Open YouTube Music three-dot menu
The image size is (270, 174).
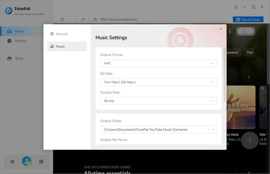coord(230,31)
